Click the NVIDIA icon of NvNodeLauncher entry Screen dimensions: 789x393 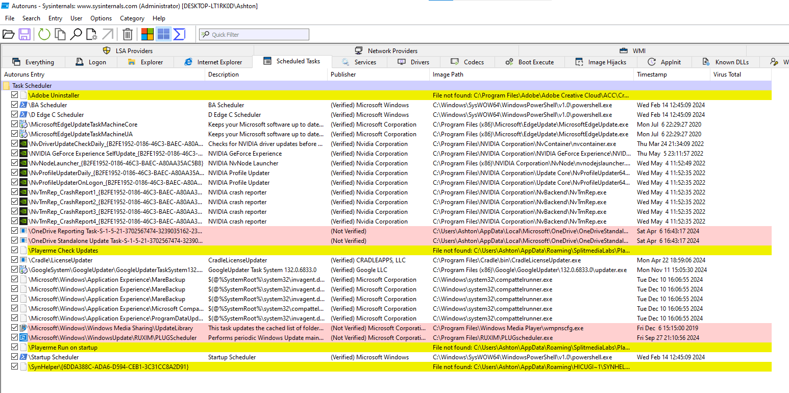23,163
